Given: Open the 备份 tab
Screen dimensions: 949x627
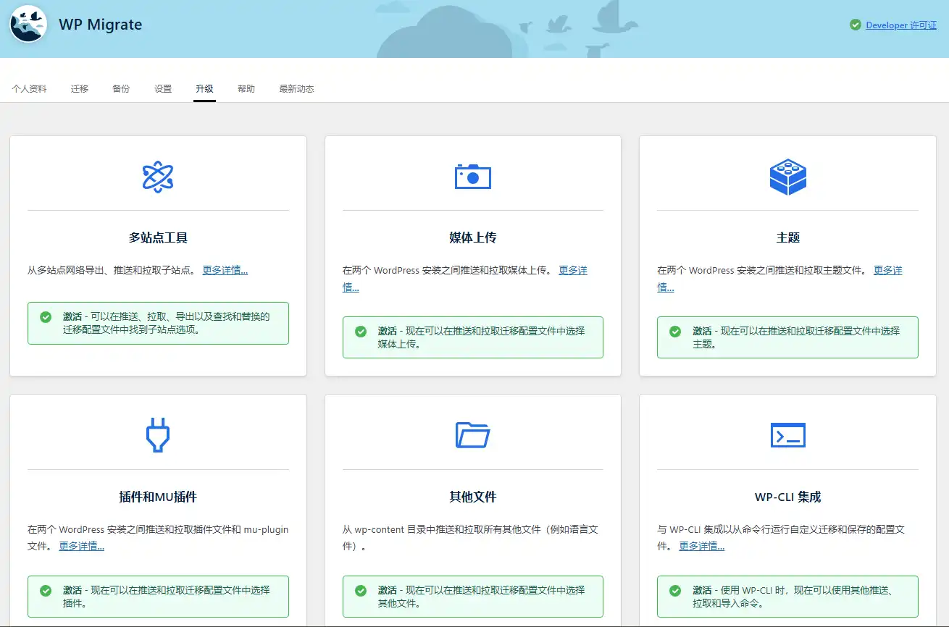Looking at the screenshot, I should point(120,88).
